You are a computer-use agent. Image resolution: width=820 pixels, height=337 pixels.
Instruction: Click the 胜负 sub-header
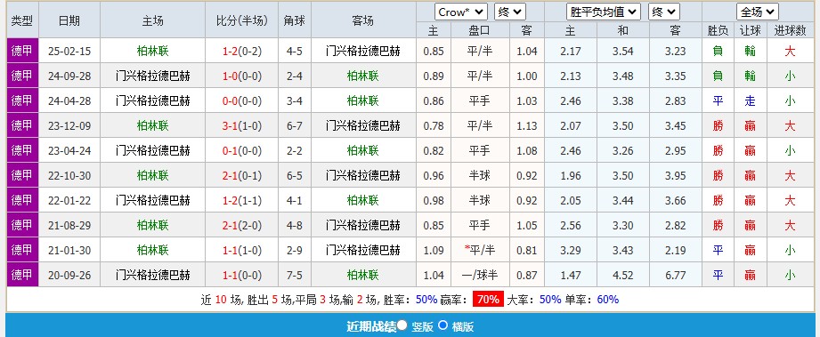(718, 31)
